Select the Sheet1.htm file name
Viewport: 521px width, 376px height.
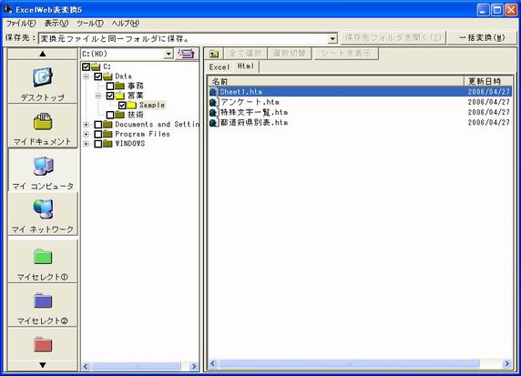pos(240,92)
